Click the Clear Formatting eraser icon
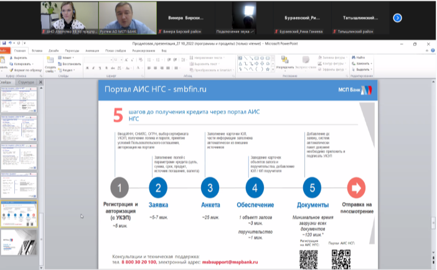Image resolution: width=437 pixels, height=270 pixels. (x=141, y=60)
